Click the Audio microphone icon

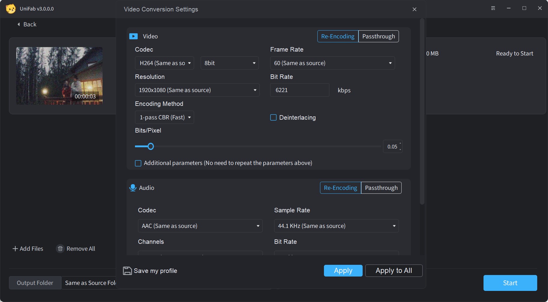[133, 188]
